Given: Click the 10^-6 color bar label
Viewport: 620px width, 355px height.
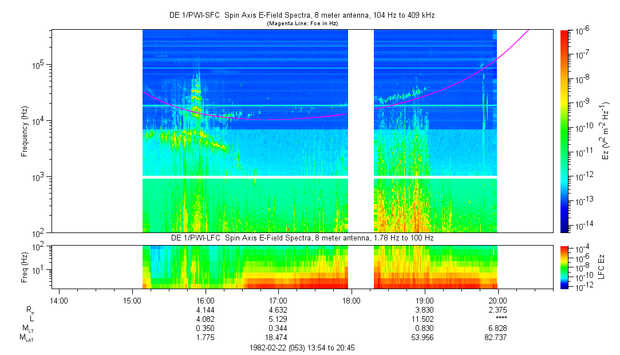Looking at the screenshot, I should (x=582, y=31).
